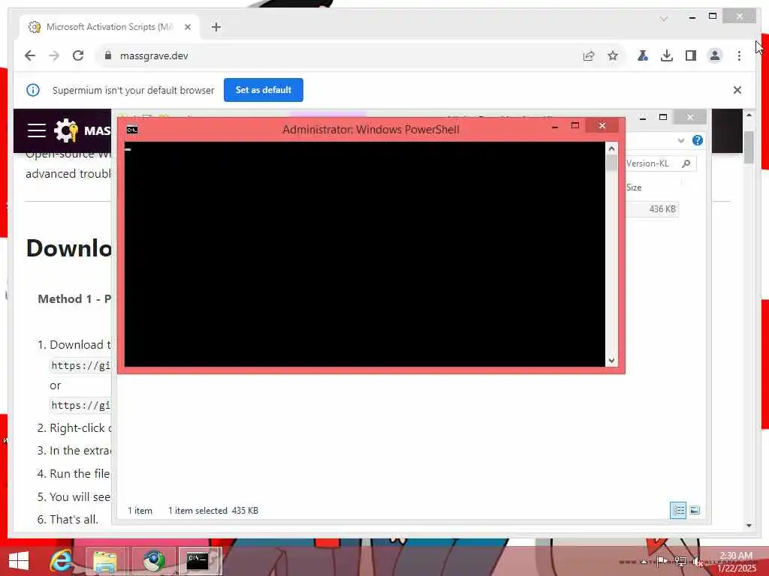Open the browser downloads button
Screen dimensions: 769x576
(x=667, y=55)
